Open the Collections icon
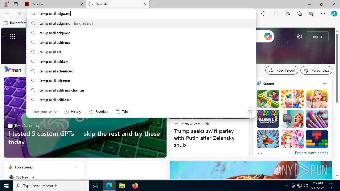The height and width of the screenshot is (191, 340). (x=300, y=14)
